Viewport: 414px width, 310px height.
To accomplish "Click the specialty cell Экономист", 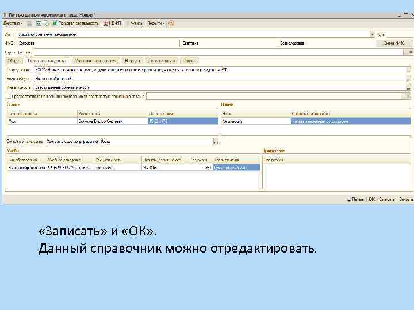I will [x=118, y=168].
